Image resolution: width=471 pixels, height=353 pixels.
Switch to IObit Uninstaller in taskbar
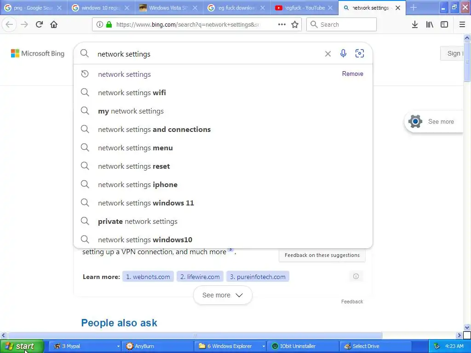tap(304, 346)
